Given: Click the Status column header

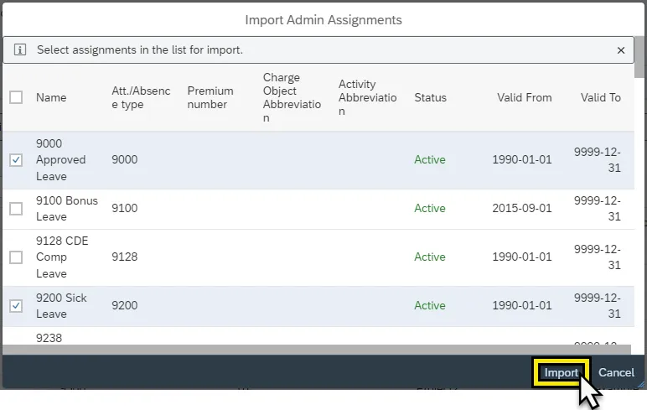Looking at the screenshot, I should pos(430,97).
